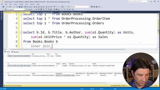Toggle IntelliSense Enabled button
Image resolution: width=160 pixels, height=90 pixels.
43,9
